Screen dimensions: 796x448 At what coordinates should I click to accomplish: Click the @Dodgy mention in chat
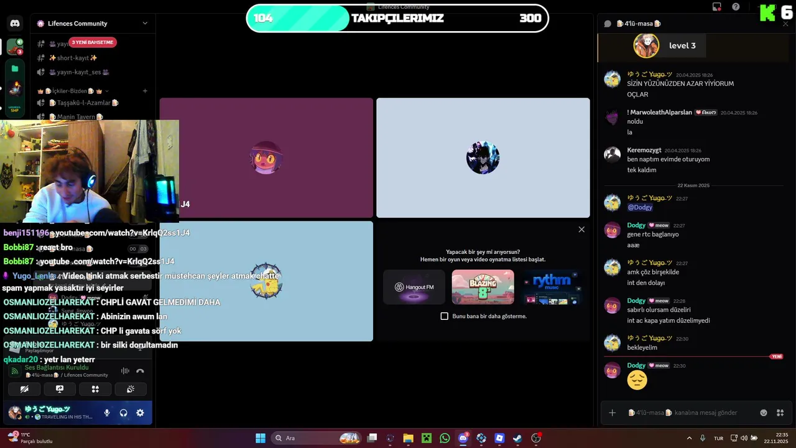pyautogui.click(x=640, y=207)
